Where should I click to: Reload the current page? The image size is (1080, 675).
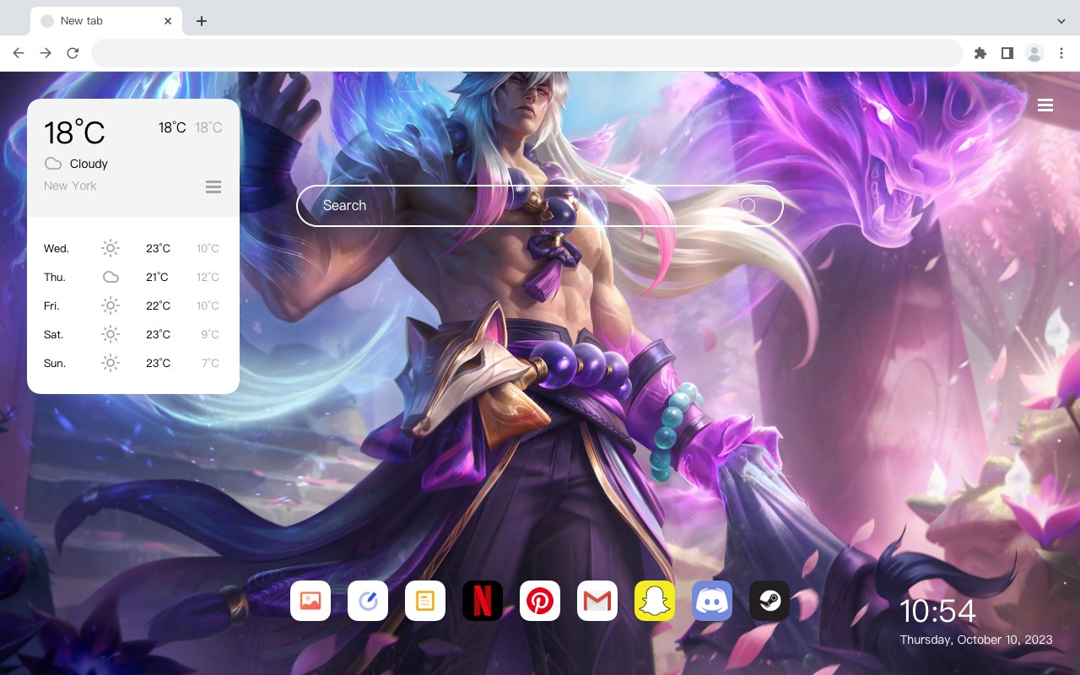(x=73, y=53)
